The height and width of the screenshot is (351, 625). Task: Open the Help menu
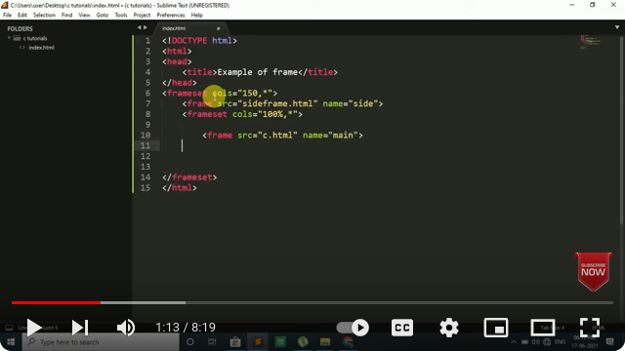click(x=197, y=16)
